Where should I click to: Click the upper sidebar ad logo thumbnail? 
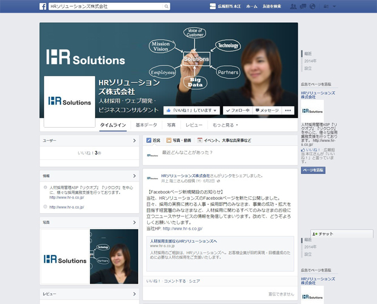(312, 111)
